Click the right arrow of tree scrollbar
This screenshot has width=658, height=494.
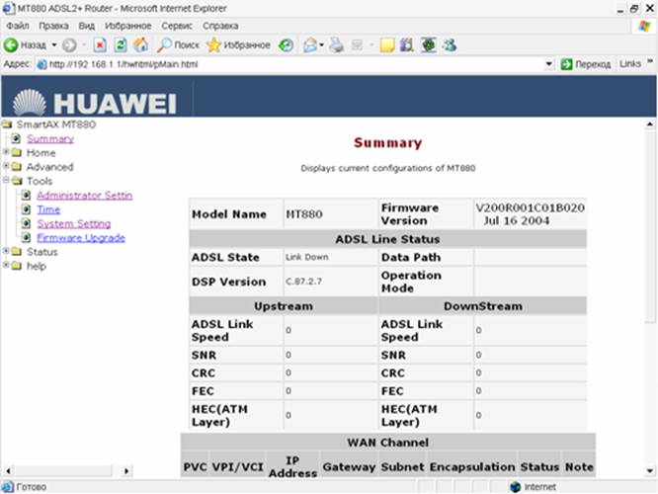(125, 471)
